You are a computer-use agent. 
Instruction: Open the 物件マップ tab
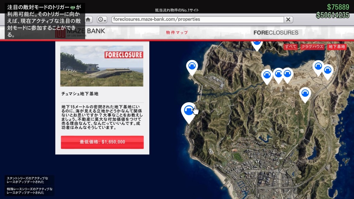177,32
